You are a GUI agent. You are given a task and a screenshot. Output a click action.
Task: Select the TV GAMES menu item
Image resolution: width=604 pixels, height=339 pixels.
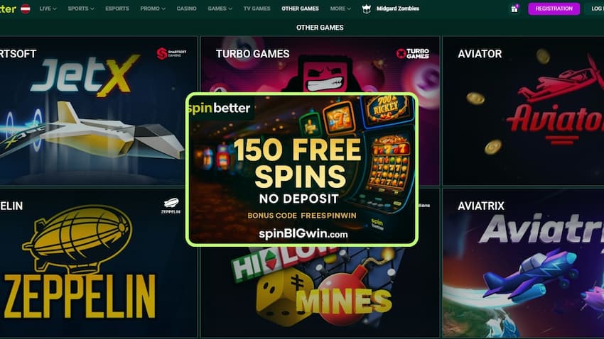point(257,9)
